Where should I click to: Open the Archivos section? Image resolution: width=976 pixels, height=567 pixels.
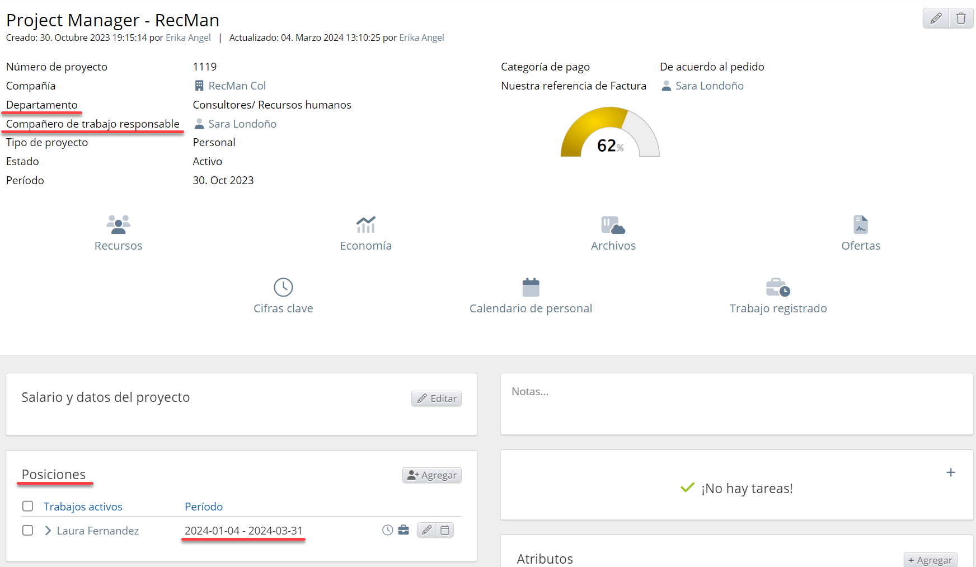click(x=613, y=233)
